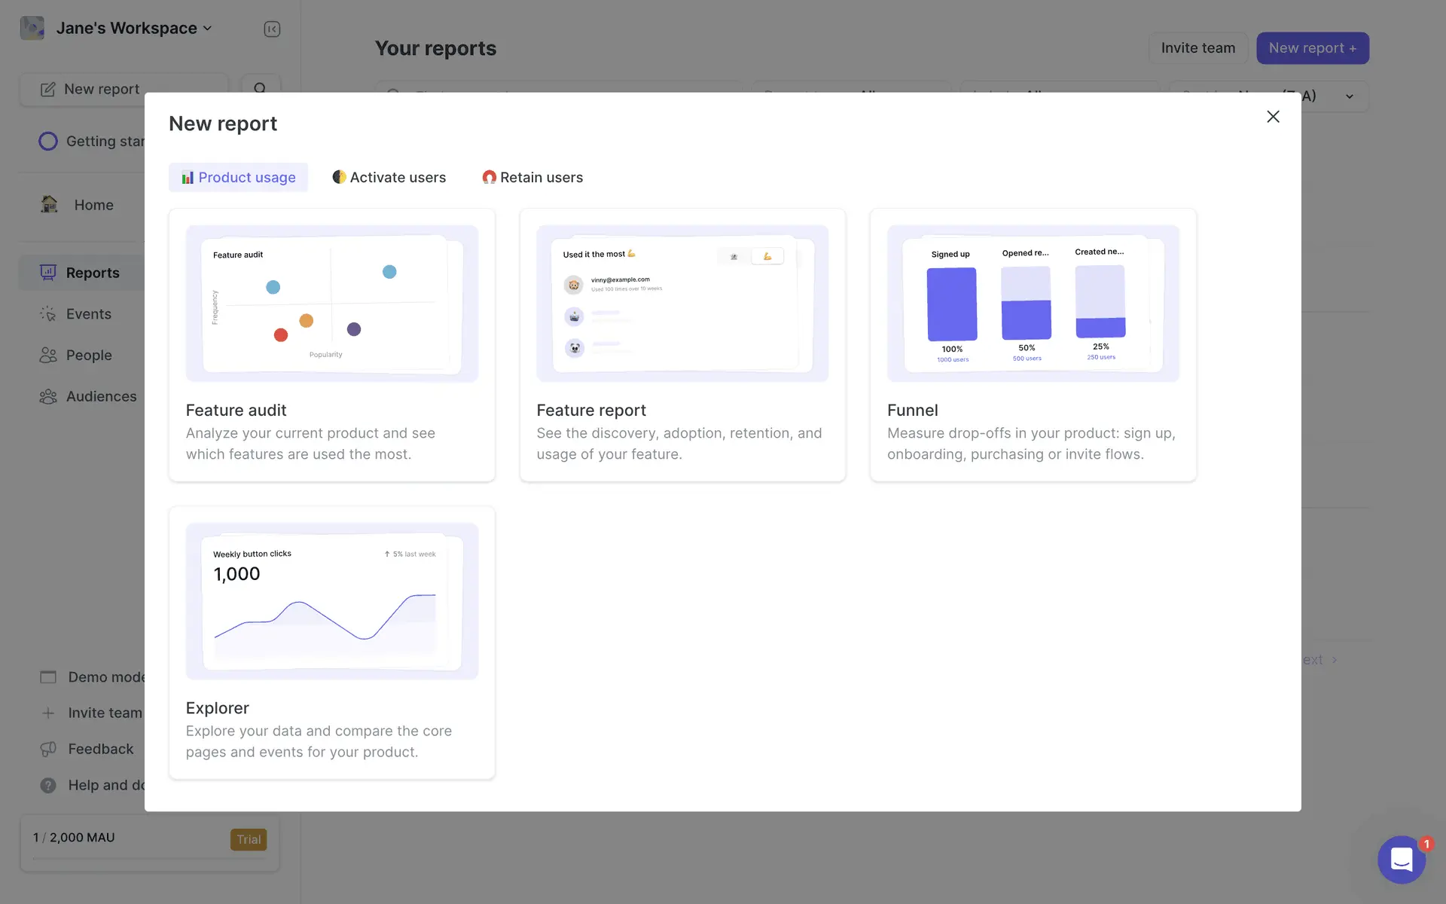Select the Funnel report template
The image size is (1446, 904).
1033,345
